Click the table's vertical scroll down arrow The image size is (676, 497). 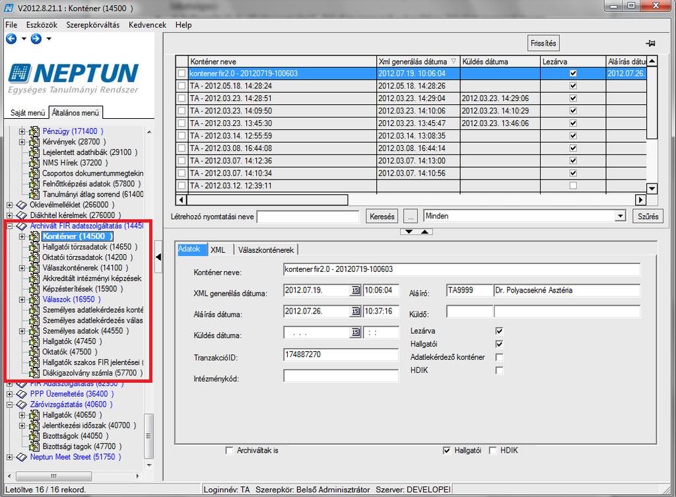(652, 188)
